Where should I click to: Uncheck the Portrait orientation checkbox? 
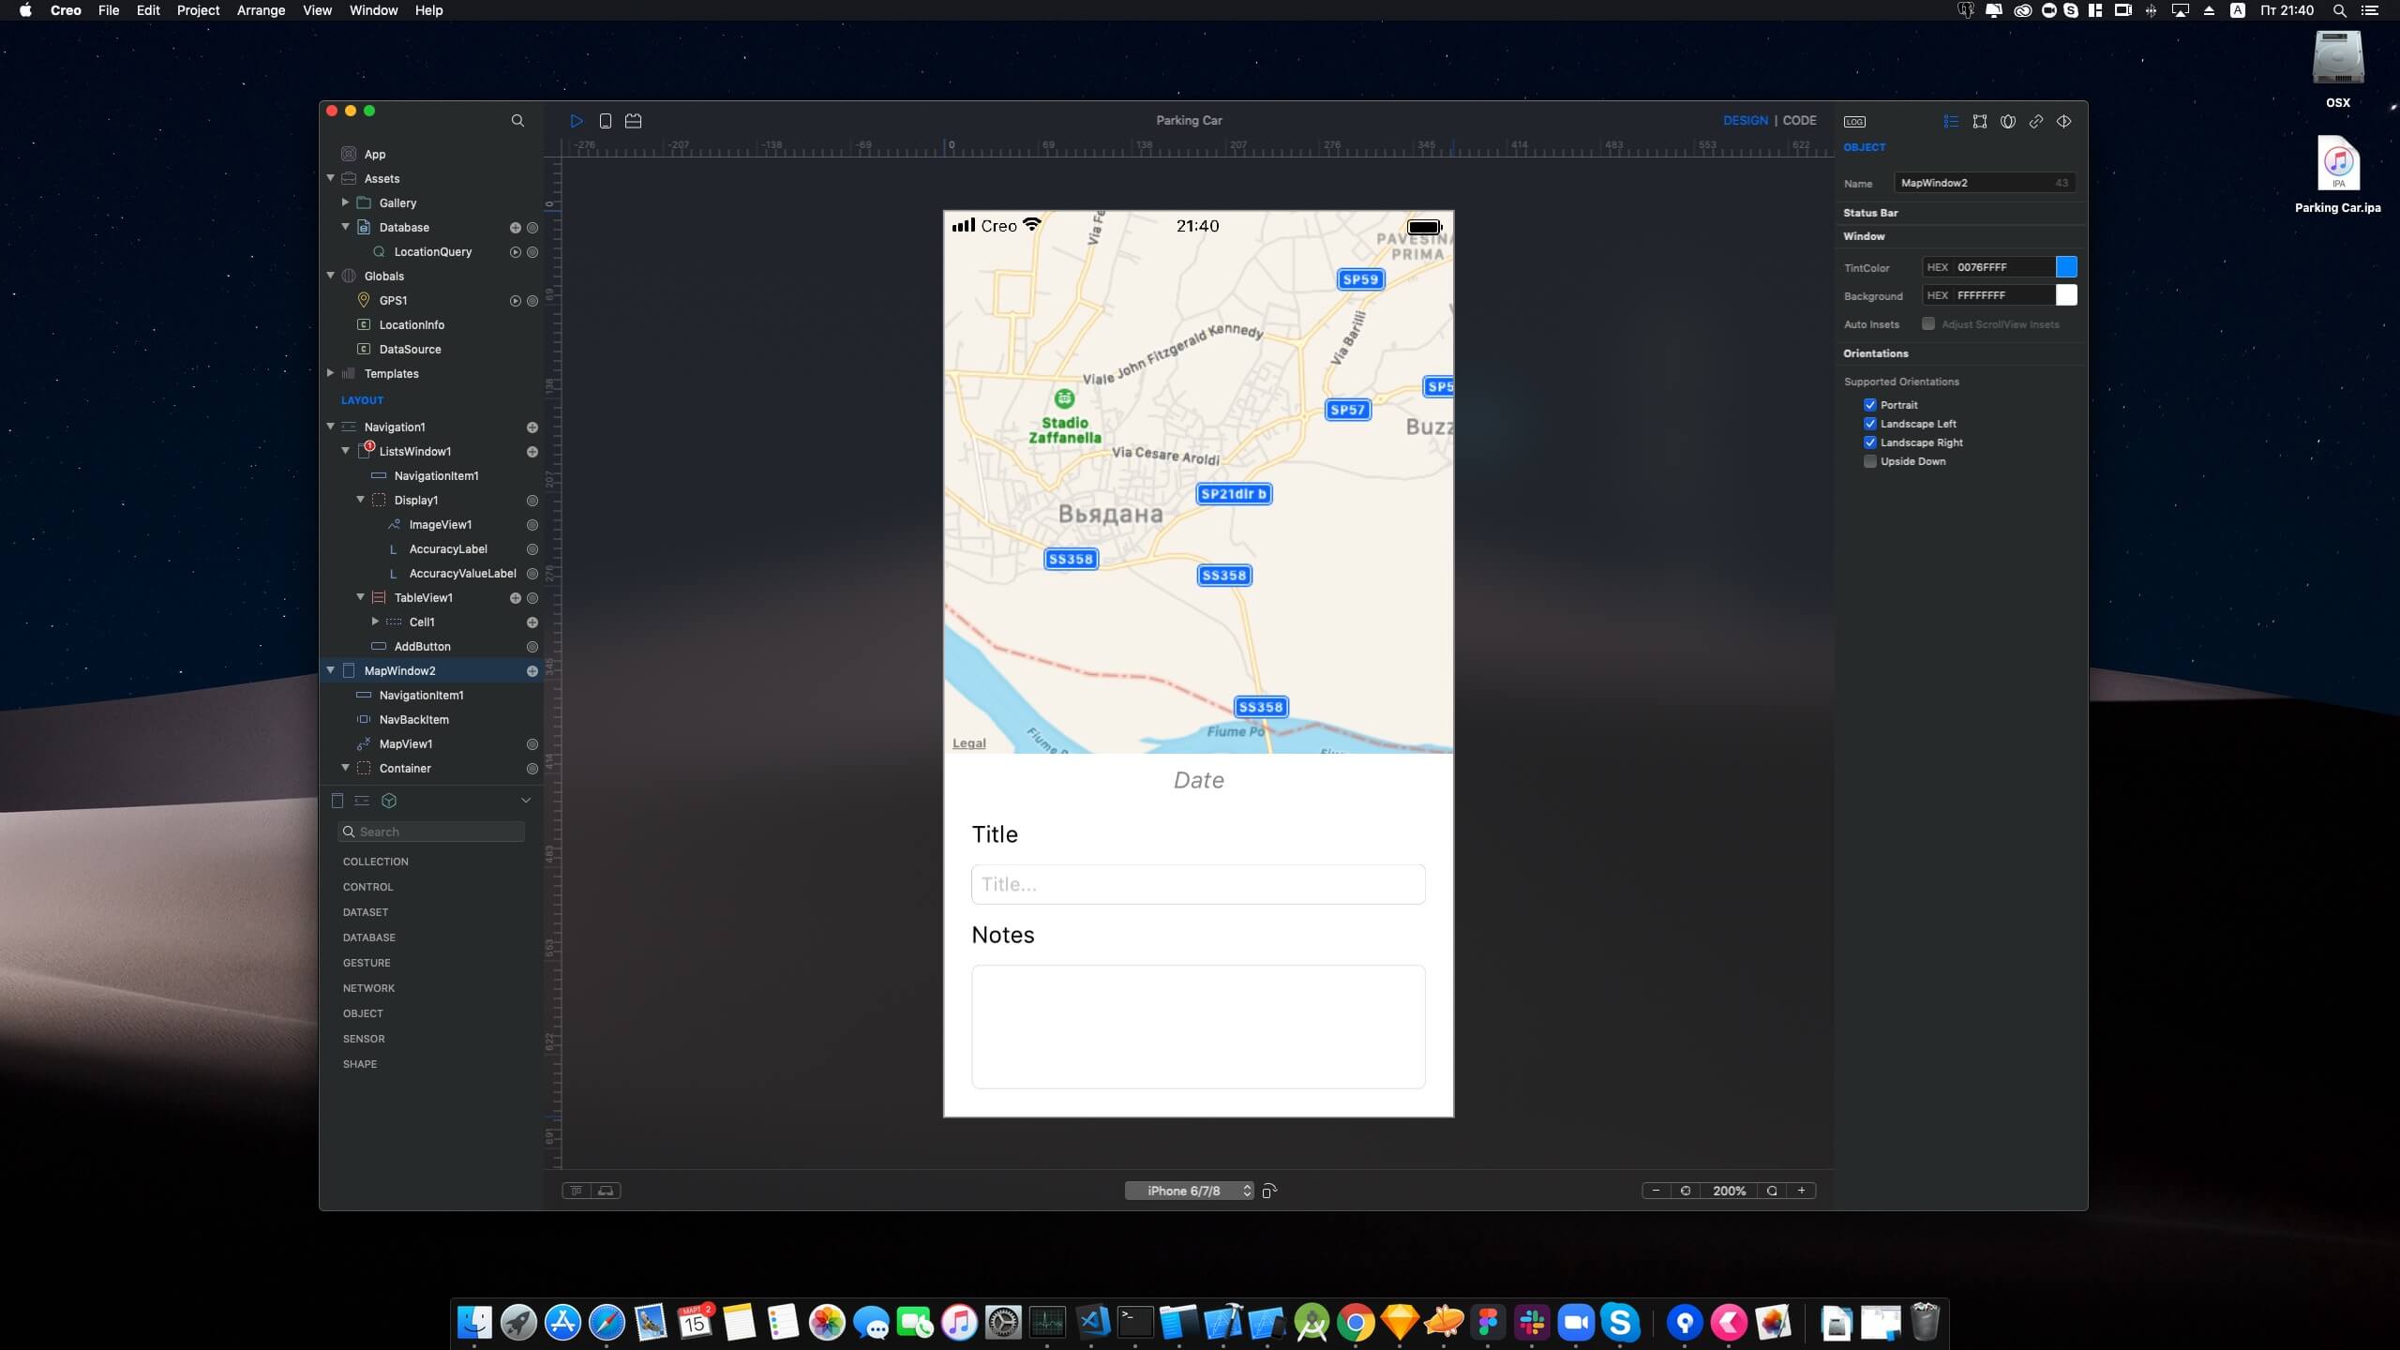coord(1870,405)
